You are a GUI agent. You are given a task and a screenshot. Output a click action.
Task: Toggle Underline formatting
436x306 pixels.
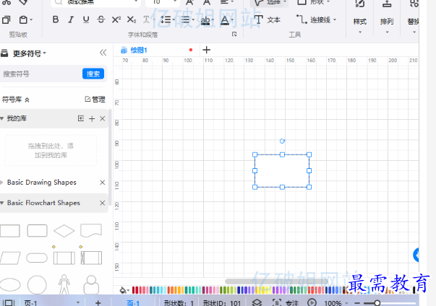tap(86, 19)
